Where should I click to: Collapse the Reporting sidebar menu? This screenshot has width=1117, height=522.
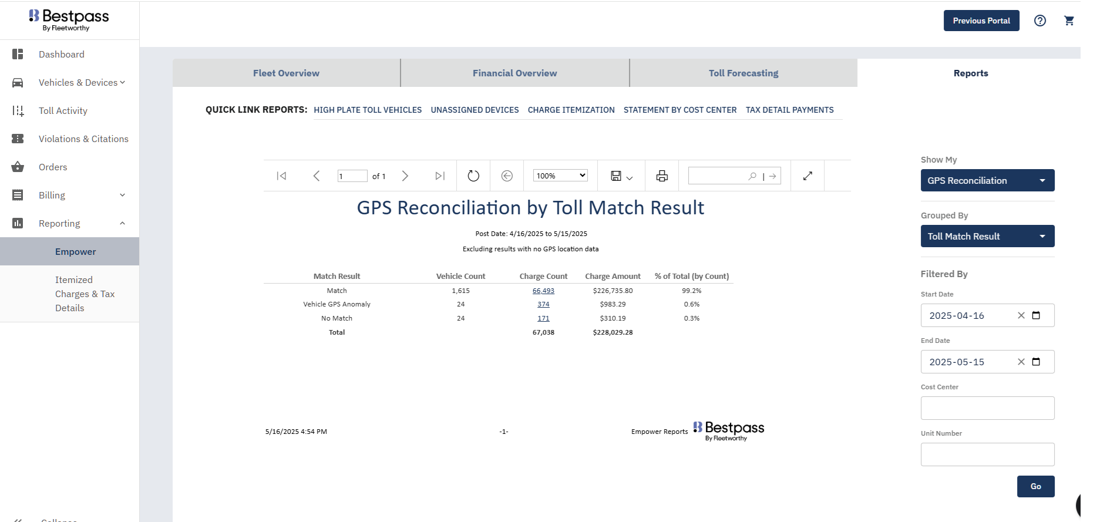(x=122, y=224)
